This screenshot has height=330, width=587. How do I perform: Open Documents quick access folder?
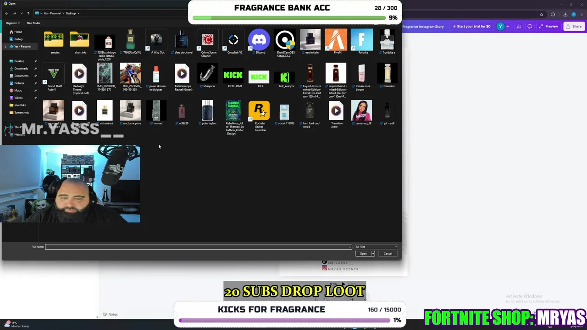pyautogui.click(x=21, y=76)
